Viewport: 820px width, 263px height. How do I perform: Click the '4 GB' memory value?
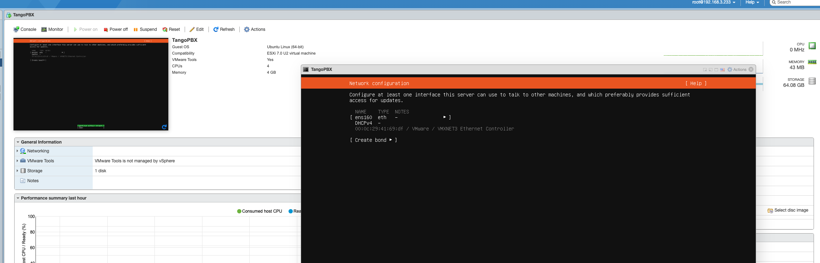[271, 72]
